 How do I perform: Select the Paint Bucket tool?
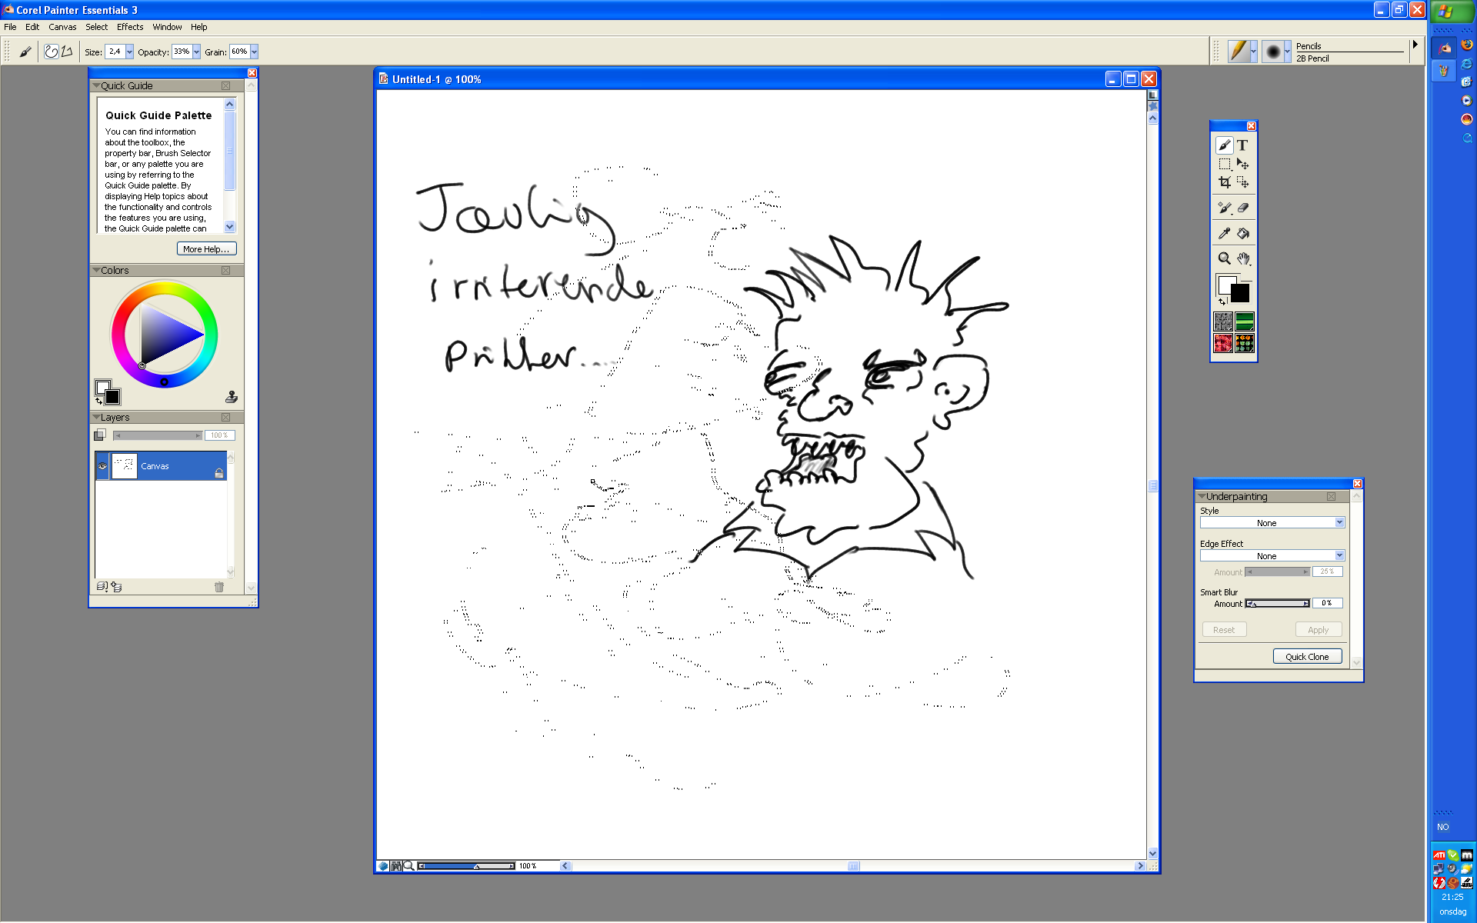[x=1242, y=233]
